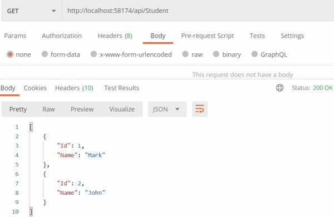This screenshot has width=334, height=217.
Task: Open the JSON format dropdown
Action: pyautogui.click(x=167, y=109)
